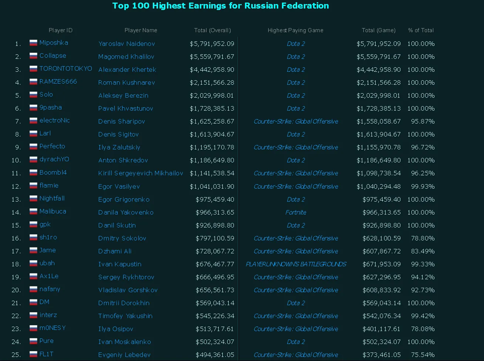This screenshot has width=484, height=361.
Task: Click the flag icon next to Collapse
Action: (x=33, y=56)
